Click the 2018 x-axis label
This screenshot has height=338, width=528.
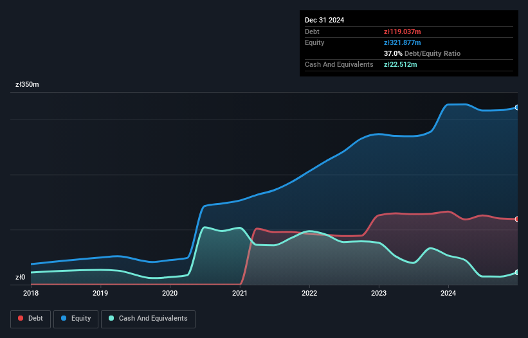coord(31,293)
